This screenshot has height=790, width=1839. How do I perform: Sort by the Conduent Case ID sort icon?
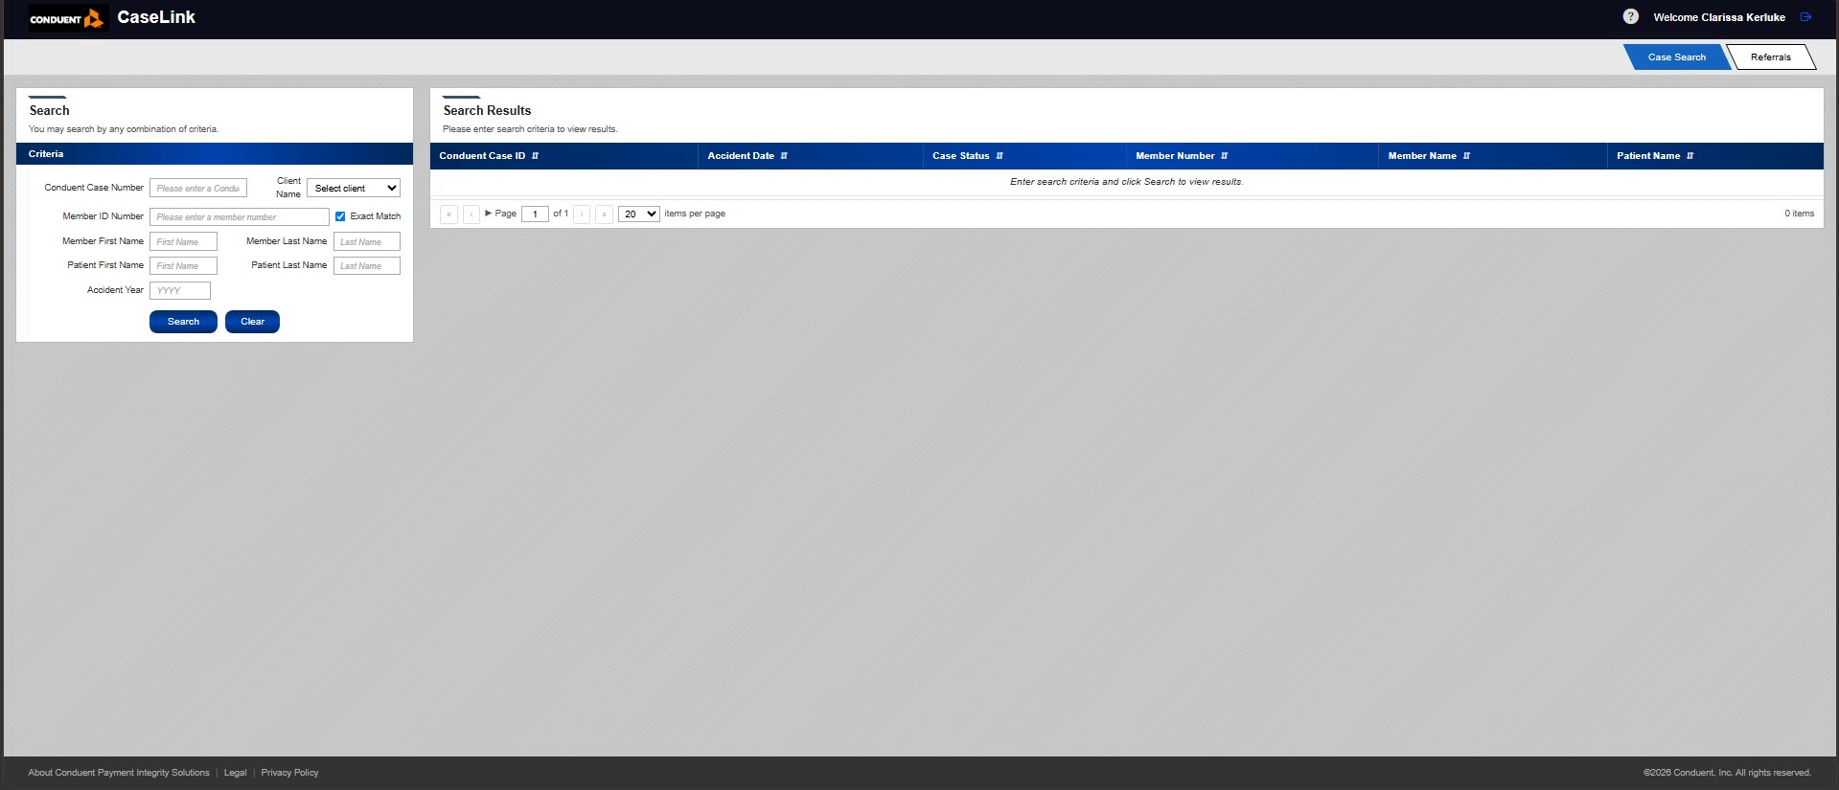click(535, 156)
